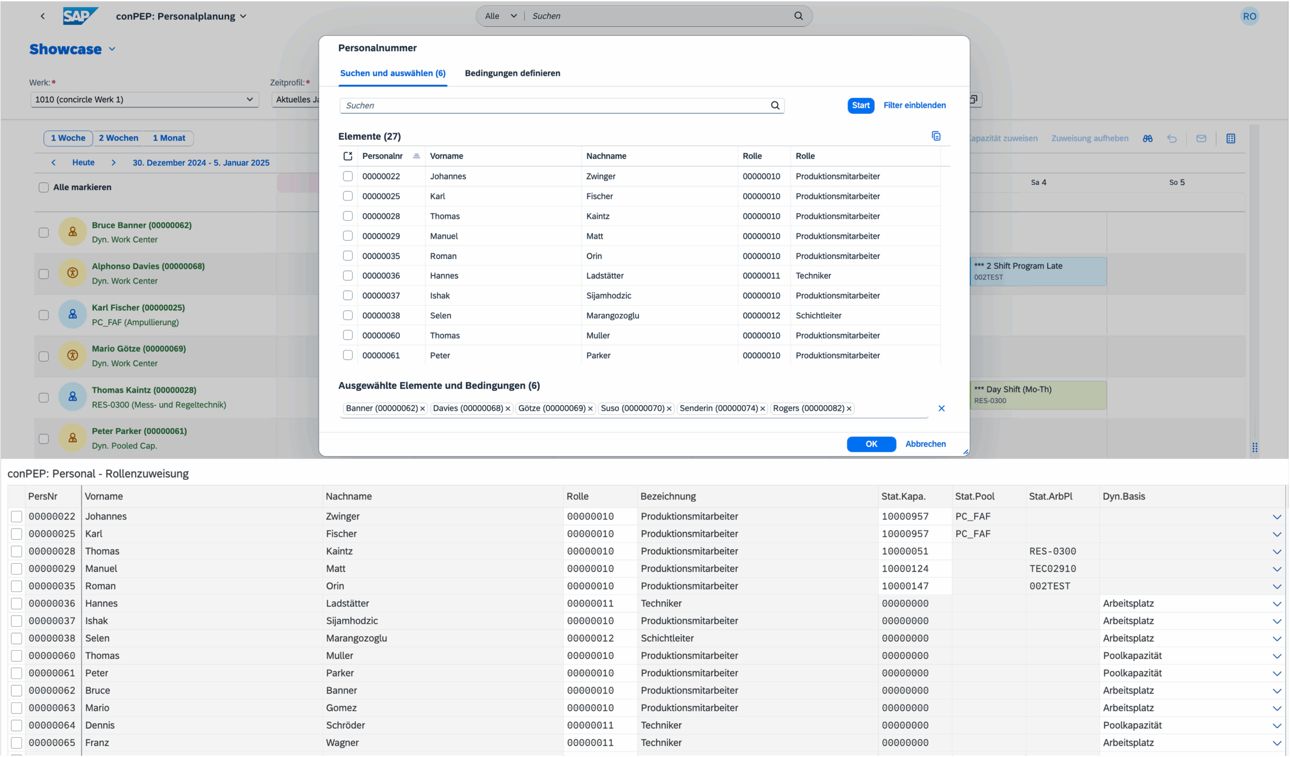Image resolution: width=1290 pixels, height=757 pixels.
Task: Expand the Showcase variant dropdown
Action: [x=112, y=50]
